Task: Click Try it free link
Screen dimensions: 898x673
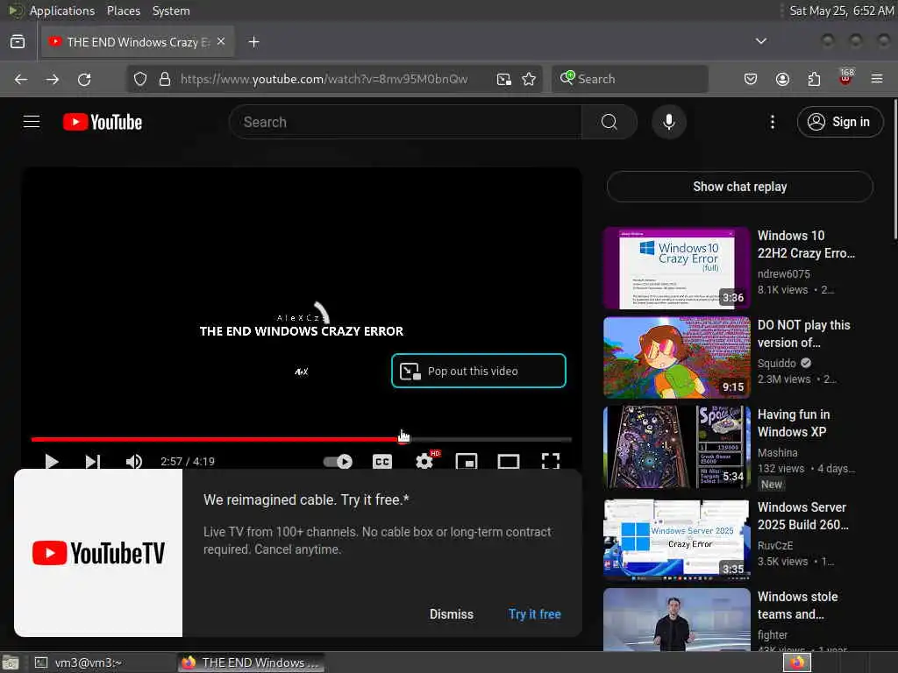Action: (534, 614)
